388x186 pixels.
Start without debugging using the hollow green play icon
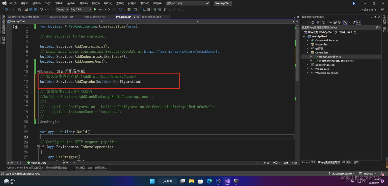click(109, 10)
